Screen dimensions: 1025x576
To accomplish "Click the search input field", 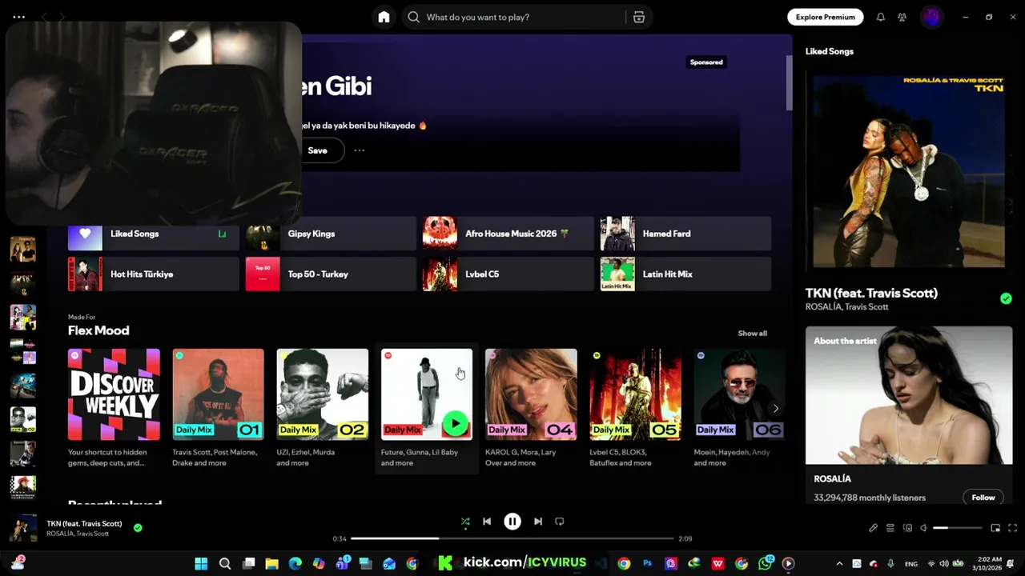I will tap(517, 17).
